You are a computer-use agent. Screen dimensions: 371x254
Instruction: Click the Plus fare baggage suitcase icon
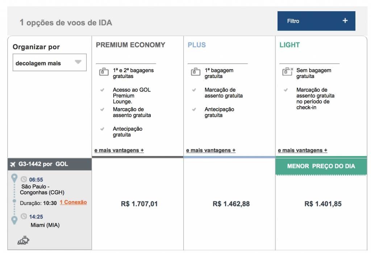coord(195,72)
